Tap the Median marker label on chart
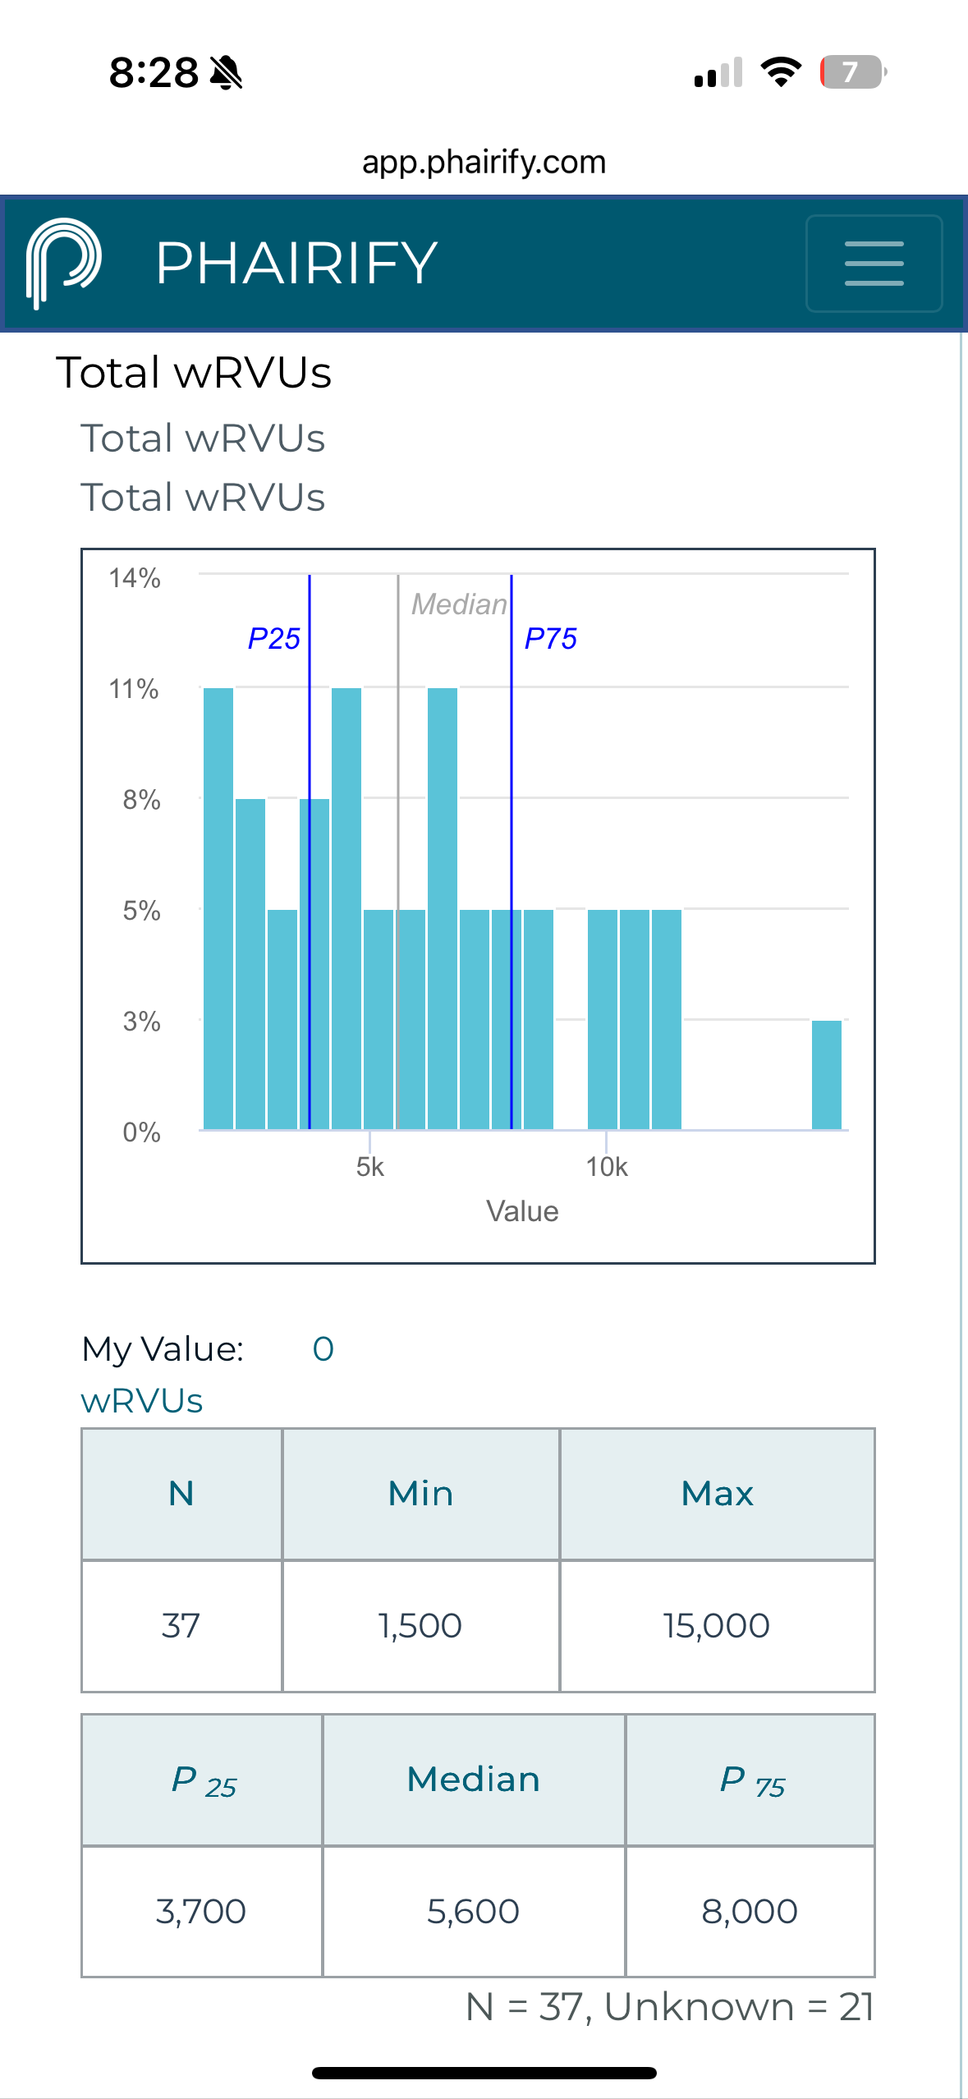This screenshot has width=968, height=2099. point(459,604)
